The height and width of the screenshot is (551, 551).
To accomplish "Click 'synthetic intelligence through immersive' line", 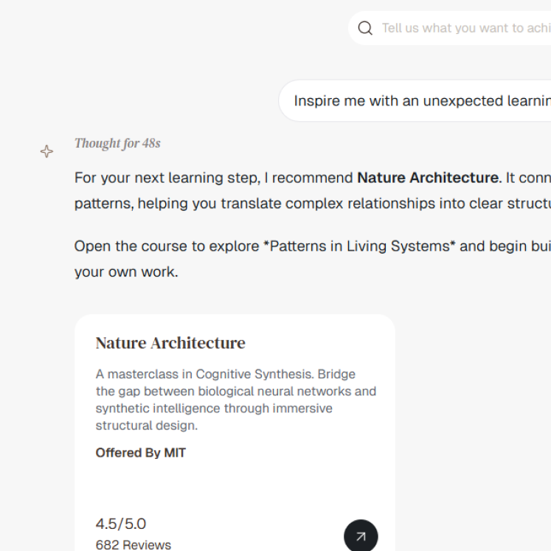I will pos(214,409).
